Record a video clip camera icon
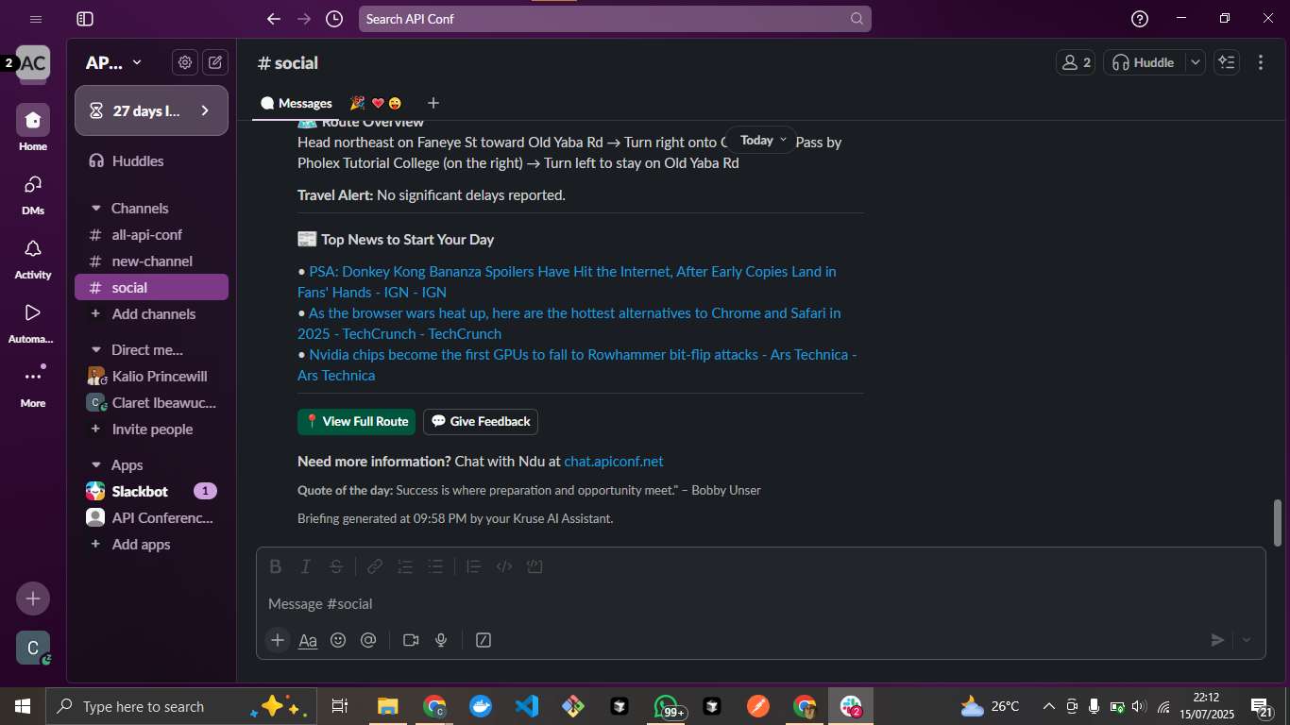This screenshot has height=725, width=1290. pos(411,640)
